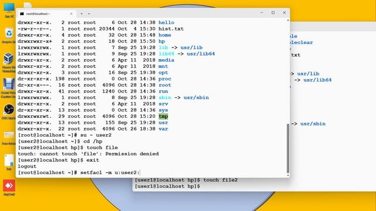Click the 'lib' symlink name

163,47
